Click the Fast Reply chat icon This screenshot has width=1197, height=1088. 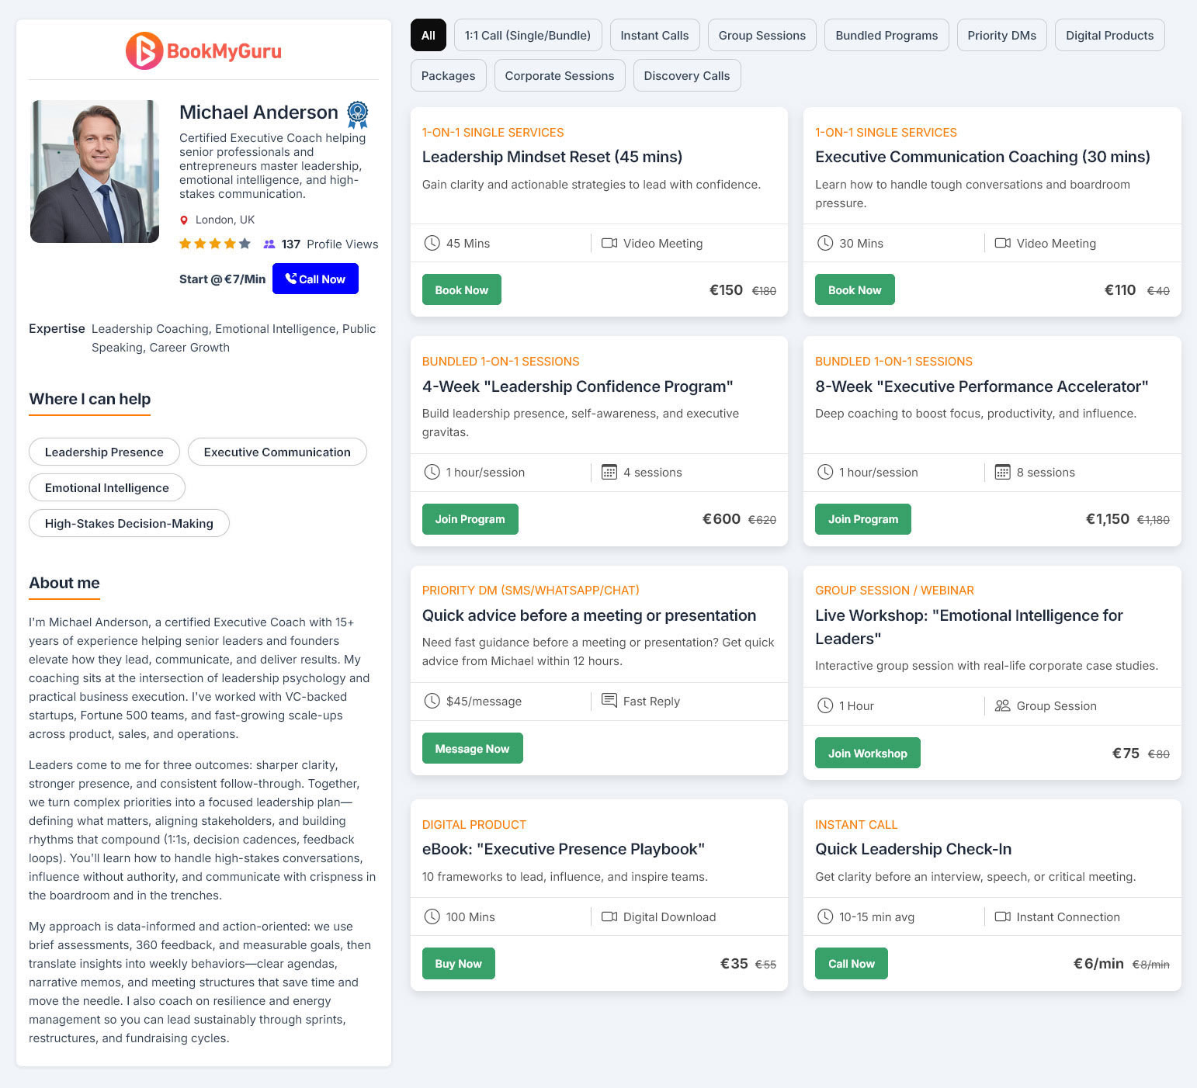(609, 702)
